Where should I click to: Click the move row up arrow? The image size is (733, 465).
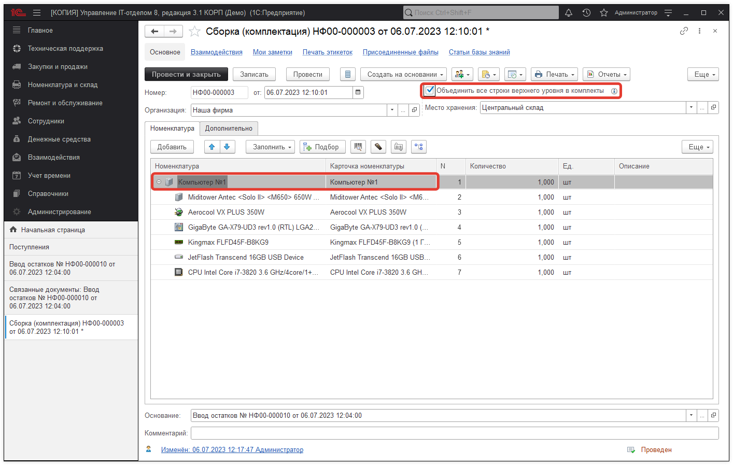212,147
